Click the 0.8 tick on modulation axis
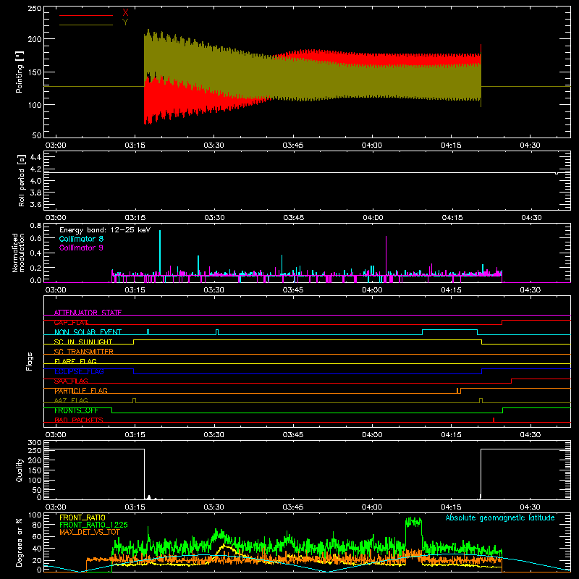Viewport: 579px width, 579px height. (35, 225)
